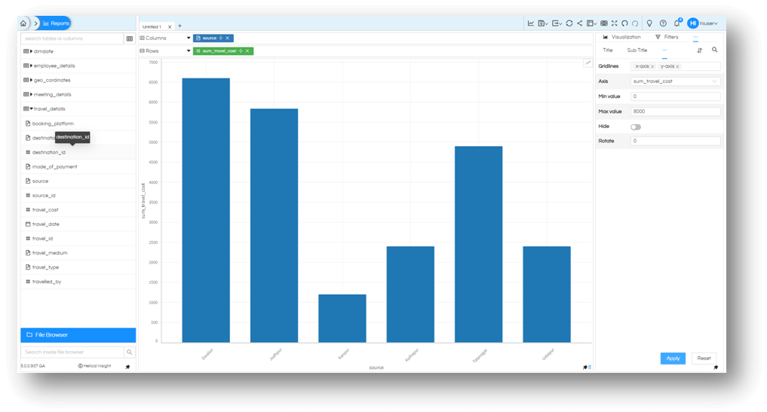Open the Title properties tab
The height and width of the screenshot is (412, 767).
click(x=608, y=50)
